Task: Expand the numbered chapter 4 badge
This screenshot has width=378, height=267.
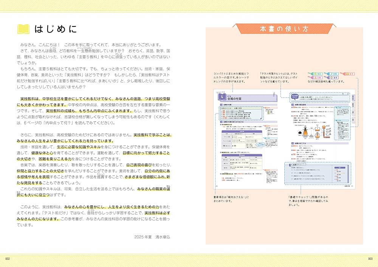Action: click(222, 96)
